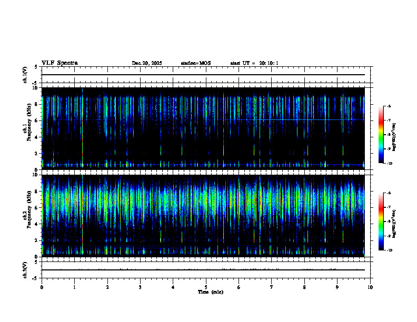Image resolution: width=417 pixels, height=322 pixels.
Task: Click the "ch.1(V)" axis label of the top waveform strip
Action: tap(25, 75)
